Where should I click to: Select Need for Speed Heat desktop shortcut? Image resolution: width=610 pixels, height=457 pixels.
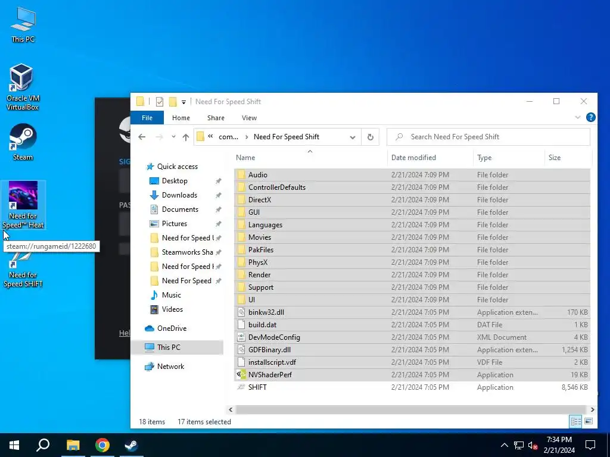pyautogui.click(x=23, y=205)
